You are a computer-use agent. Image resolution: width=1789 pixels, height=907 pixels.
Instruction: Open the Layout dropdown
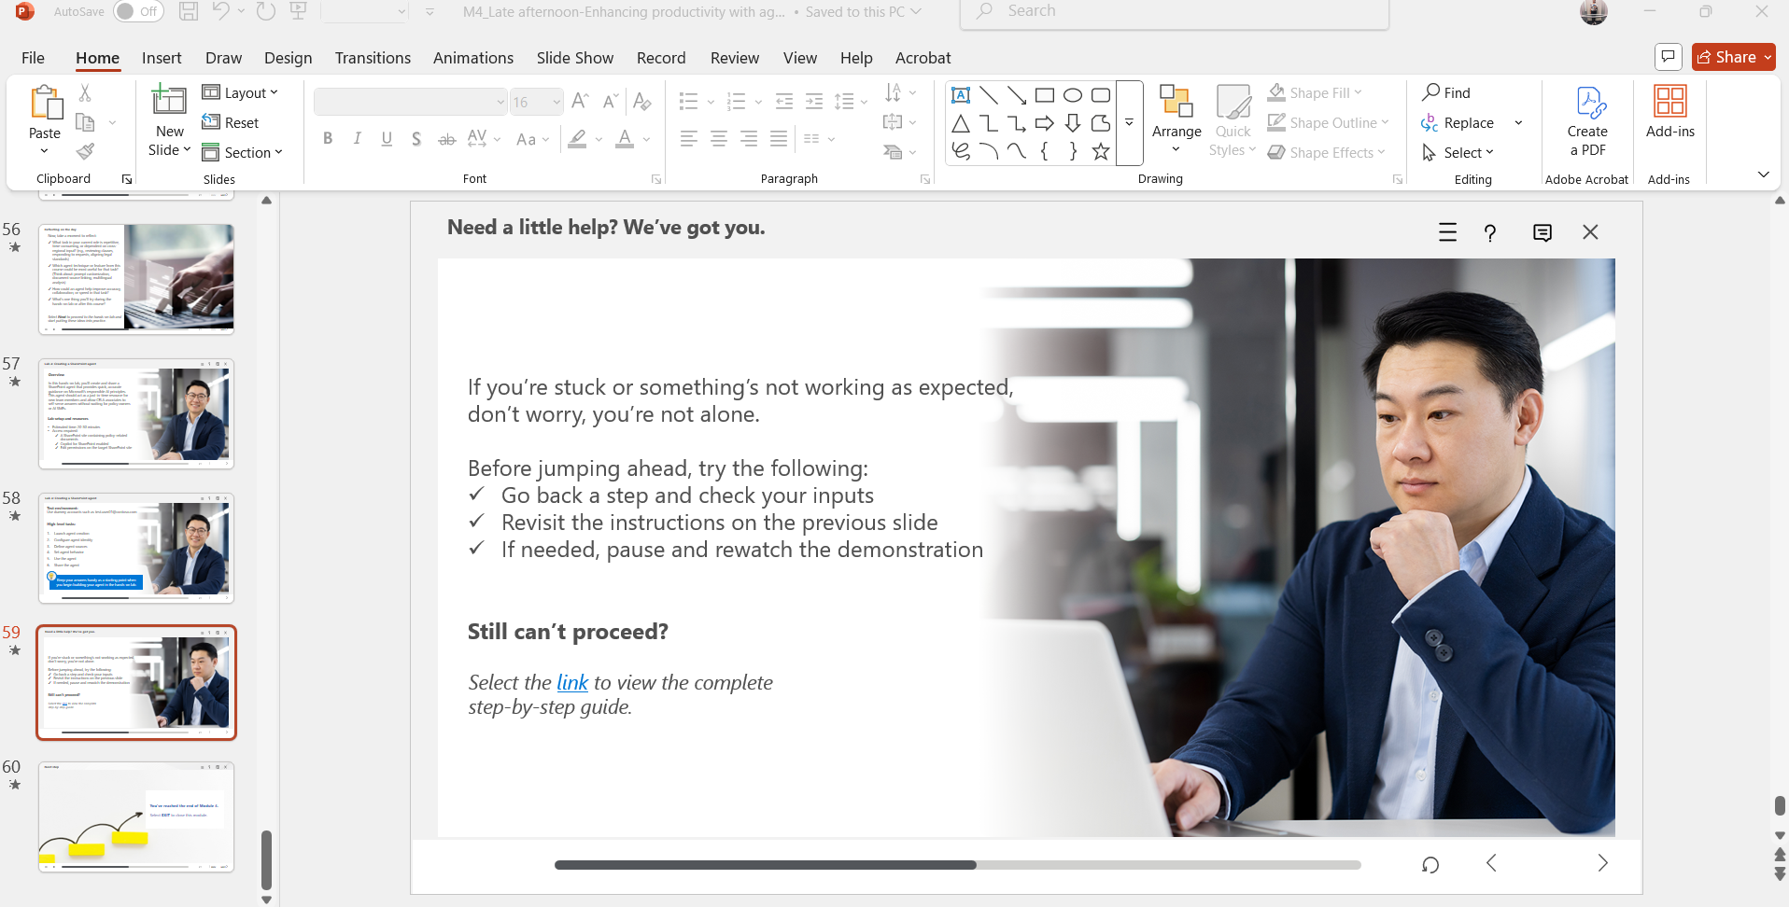(240, 92)
